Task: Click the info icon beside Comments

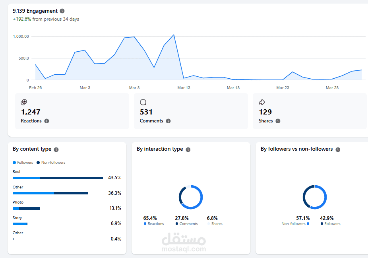Action: coord(168,121)
